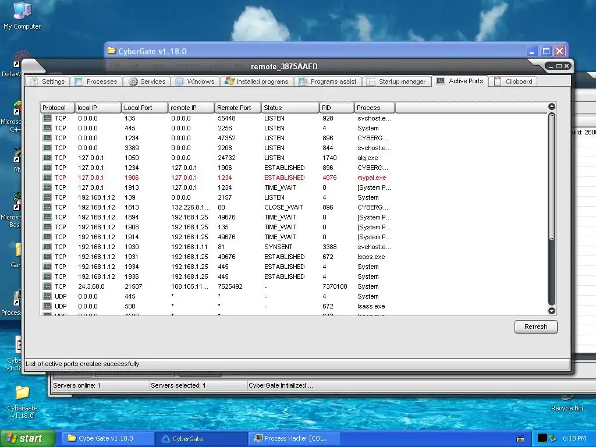The width and height of the screenshot is (596, 447).
Task: Open the My Computer desktop icon
Action: pyautogui.click(x=22, y=15)
